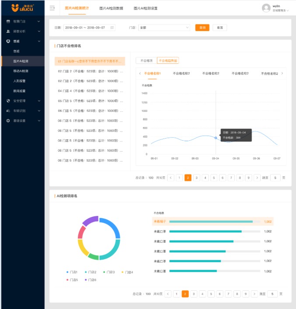Viewport: 296px width, 309px height.
Task: Open the calendar icon in date field
Action: click(112, 28)
